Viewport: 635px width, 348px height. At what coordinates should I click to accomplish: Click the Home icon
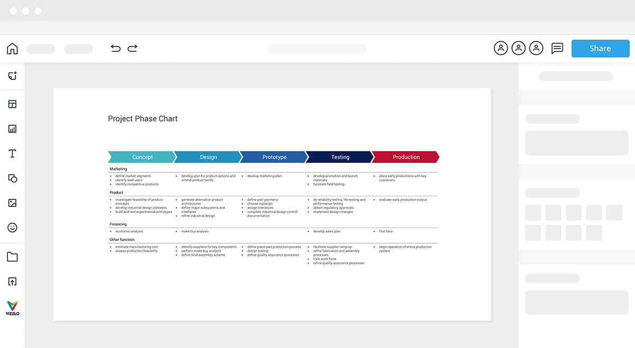(12, 49)
